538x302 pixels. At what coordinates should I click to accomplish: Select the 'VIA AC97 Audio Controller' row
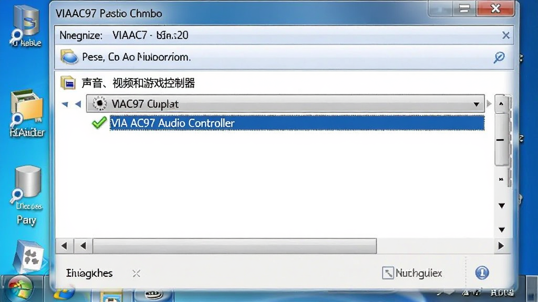(297, 123)
